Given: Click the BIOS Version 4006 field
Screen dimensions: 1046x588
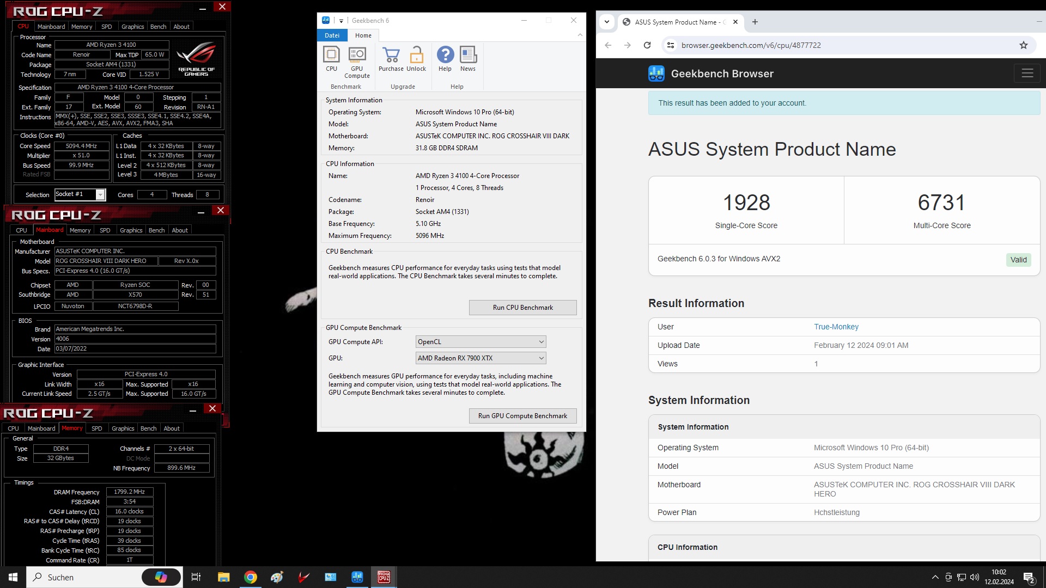Looking at the screenshot, I should click(135, 339).
